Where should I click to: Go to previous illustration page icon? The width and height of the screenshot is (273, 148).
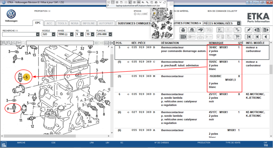(257, 30)
